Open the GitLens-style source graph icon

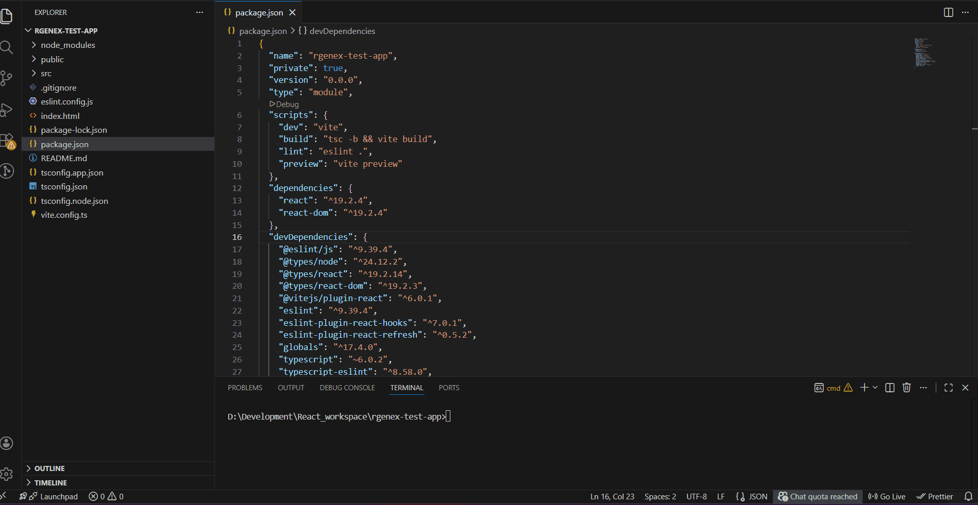coord(7,170)
